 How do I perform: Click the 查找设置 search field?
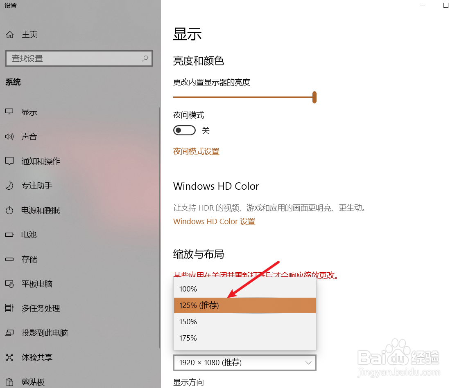click(x=79, y=58)
